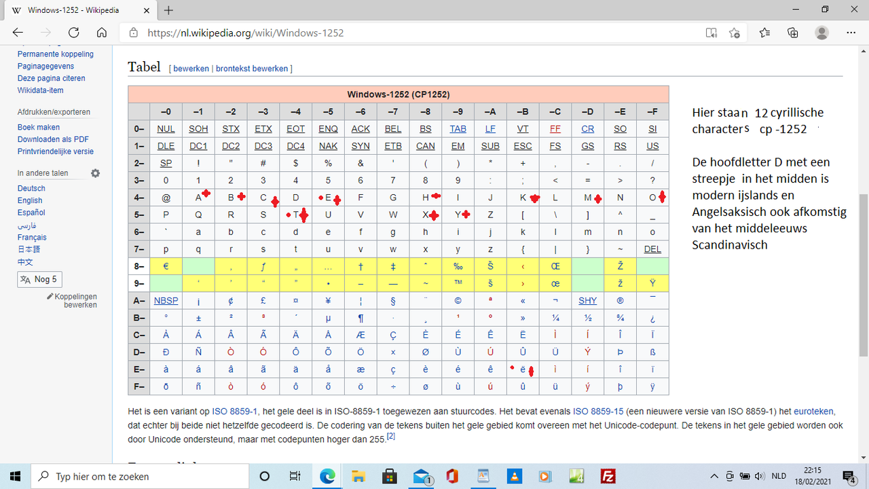Open FileZilla from the taskbar
The width and height of the screenshot is (869, 489).
click(x=608, y=476)
